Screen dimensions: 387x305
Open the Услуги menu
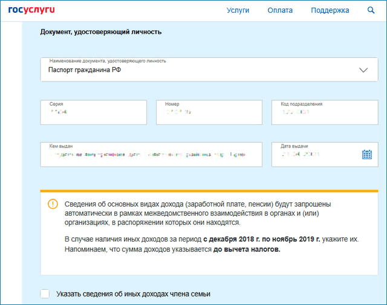pos(238,10)
